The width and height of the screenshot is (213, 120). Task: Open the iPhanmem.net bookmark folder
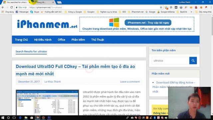(x=136, y=12)
